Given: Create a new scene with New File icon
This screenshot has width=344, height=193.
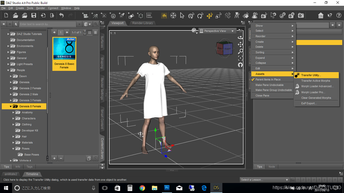Looking at the screenshot, I should pyautogui.click(x=6, y=15).
